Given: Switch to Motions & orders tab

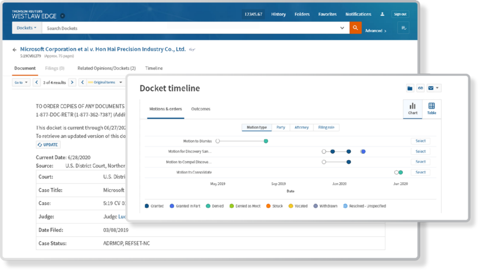Looking at the screenshot, I should pyautogui.click(x=166, y=109).
